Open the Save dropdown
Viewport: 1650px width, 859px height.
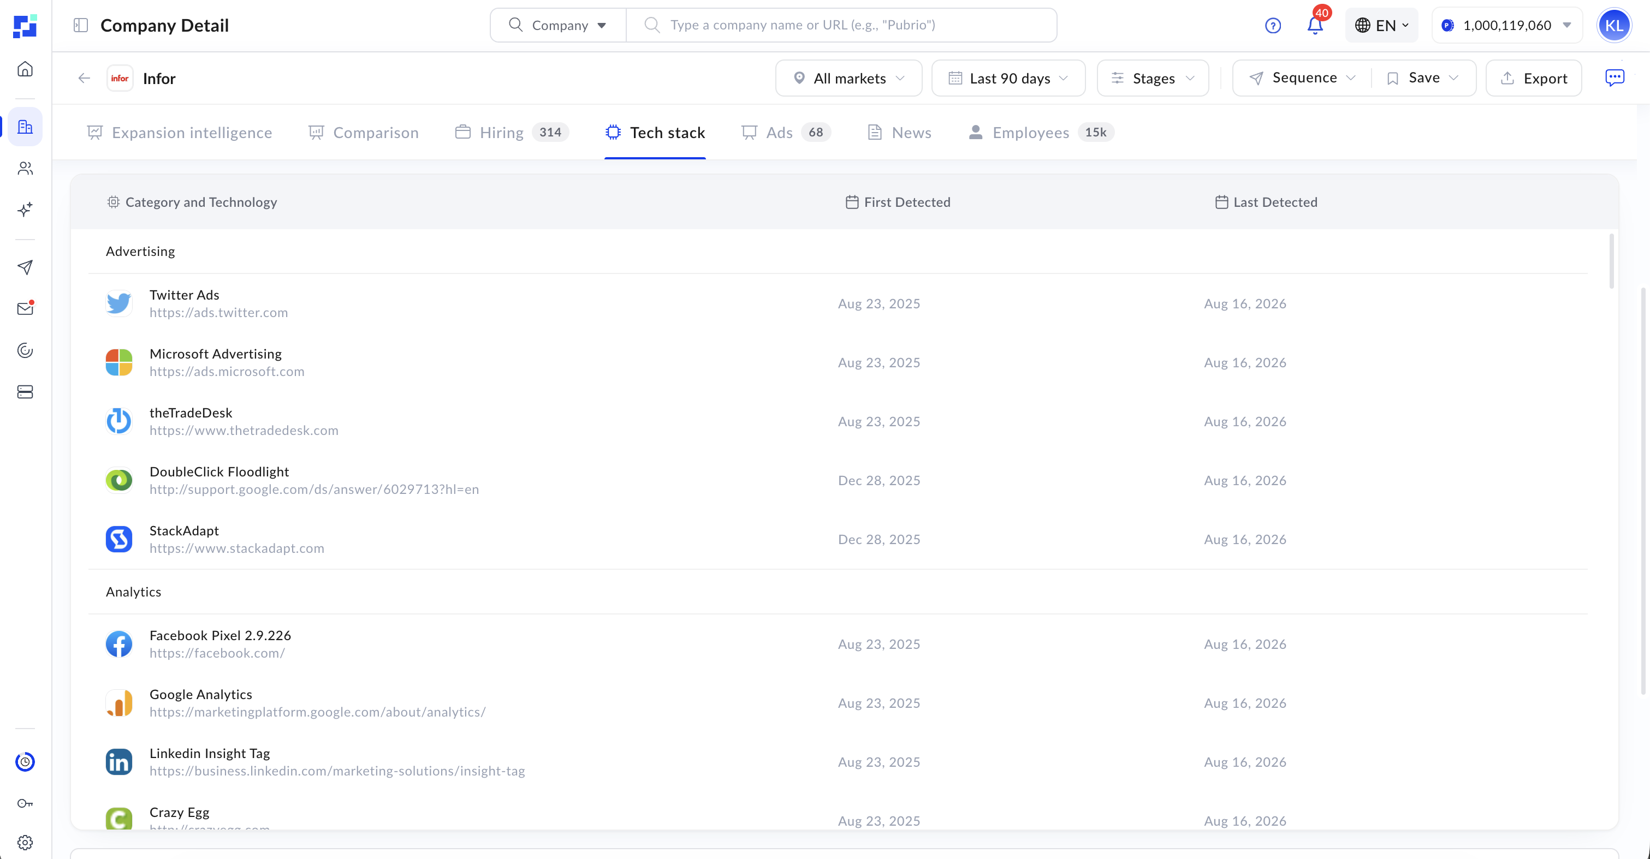coord(1423,77)
